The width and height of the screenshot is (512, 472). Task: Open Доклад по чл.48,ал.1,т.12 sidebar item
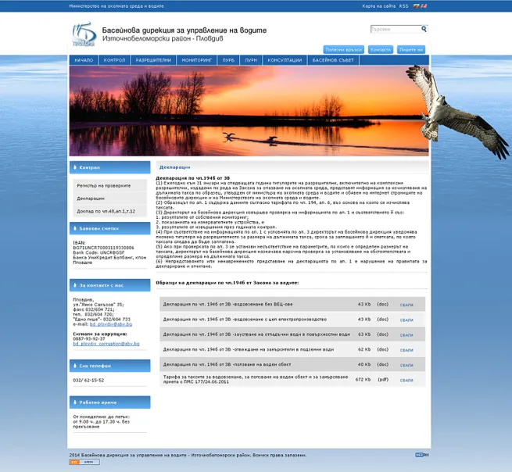(110, 211)
